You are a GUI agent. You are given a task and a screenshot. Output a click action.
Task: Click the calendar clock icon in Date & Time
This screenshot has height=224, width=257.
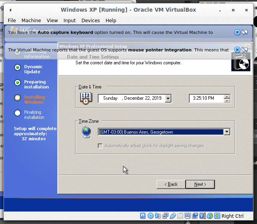click(x=86, y=99)
